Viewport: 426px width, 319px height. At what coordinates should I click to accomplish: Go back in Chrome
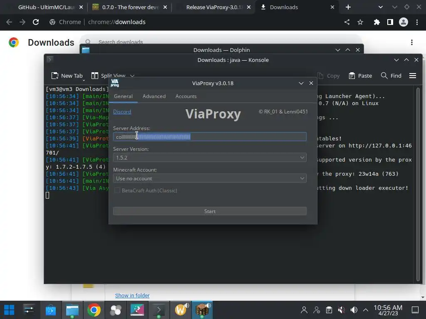pyautogui.click(x=9, y=22)
